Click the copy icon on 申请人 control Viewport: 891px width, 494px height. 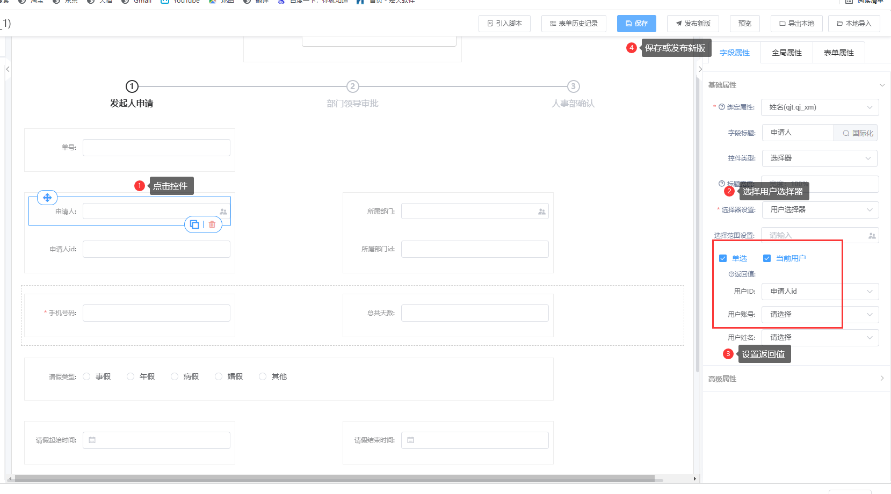[194, 224]
